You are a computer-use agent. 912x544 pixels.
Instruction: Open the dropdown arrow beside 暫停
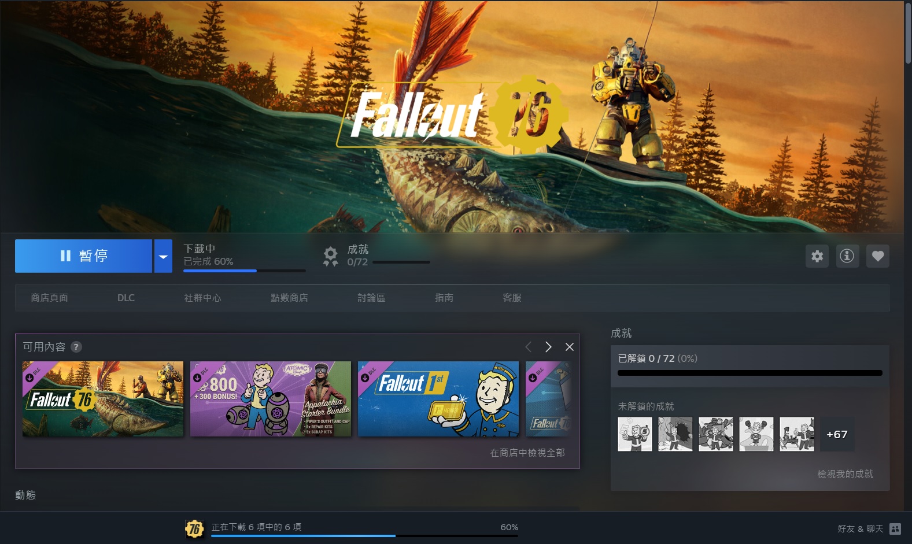point(163,256)
